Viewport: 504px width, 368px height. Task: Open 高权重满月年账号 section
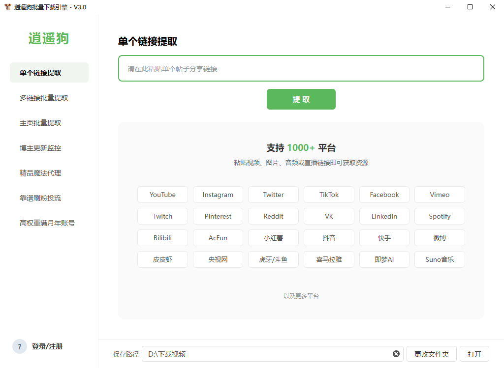46,223
